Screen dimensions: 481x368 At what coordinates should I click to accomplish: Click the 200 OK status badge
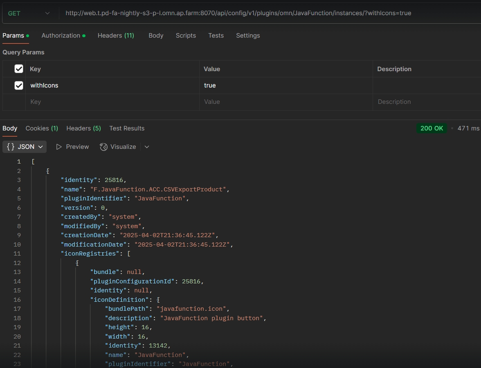click(x=432, y=128)
